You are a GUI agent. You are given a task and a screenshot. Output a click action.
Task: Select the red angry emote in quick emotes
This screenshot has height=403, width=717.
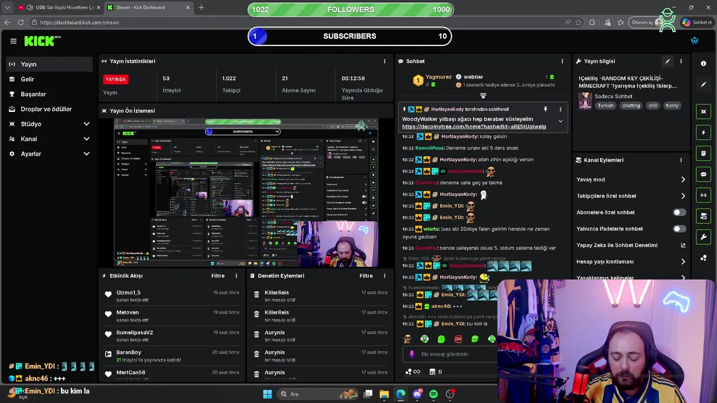[x=458, y=339]
